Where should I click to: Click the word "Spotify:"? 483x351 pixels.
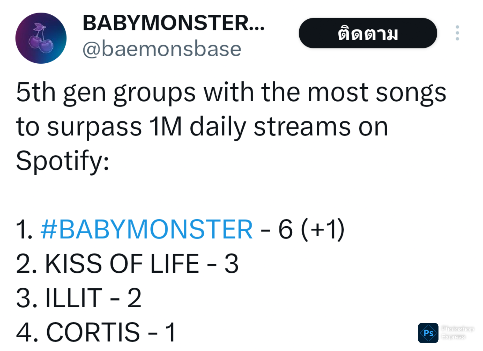point(63,161)
